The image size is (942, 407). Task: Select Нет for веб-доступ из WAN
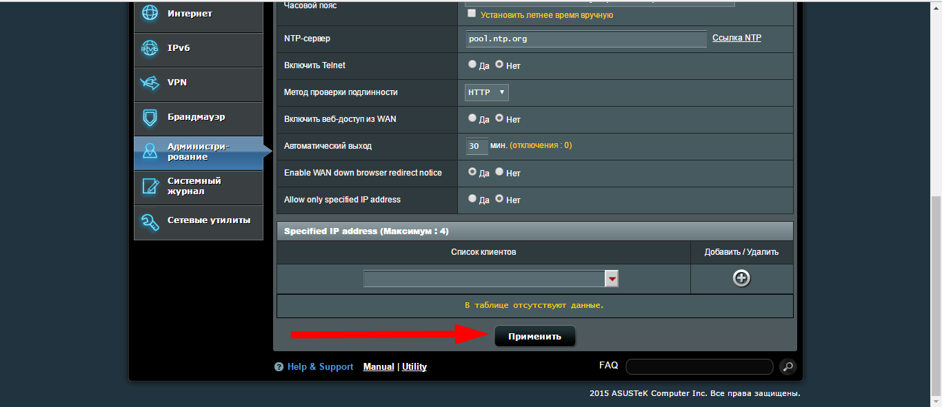point(499,118)
